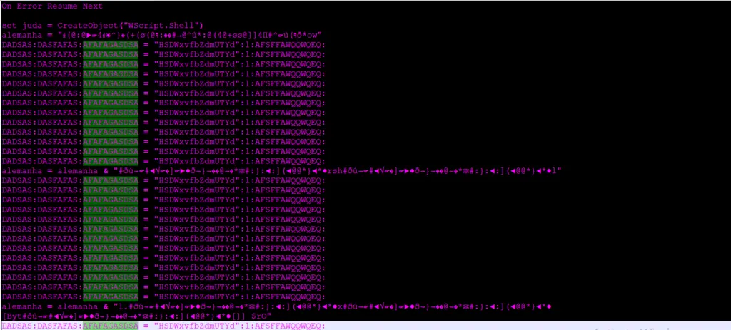
Task: Click "DASFAFAS" on the bottom highlighted line
Action: (57, 326)
